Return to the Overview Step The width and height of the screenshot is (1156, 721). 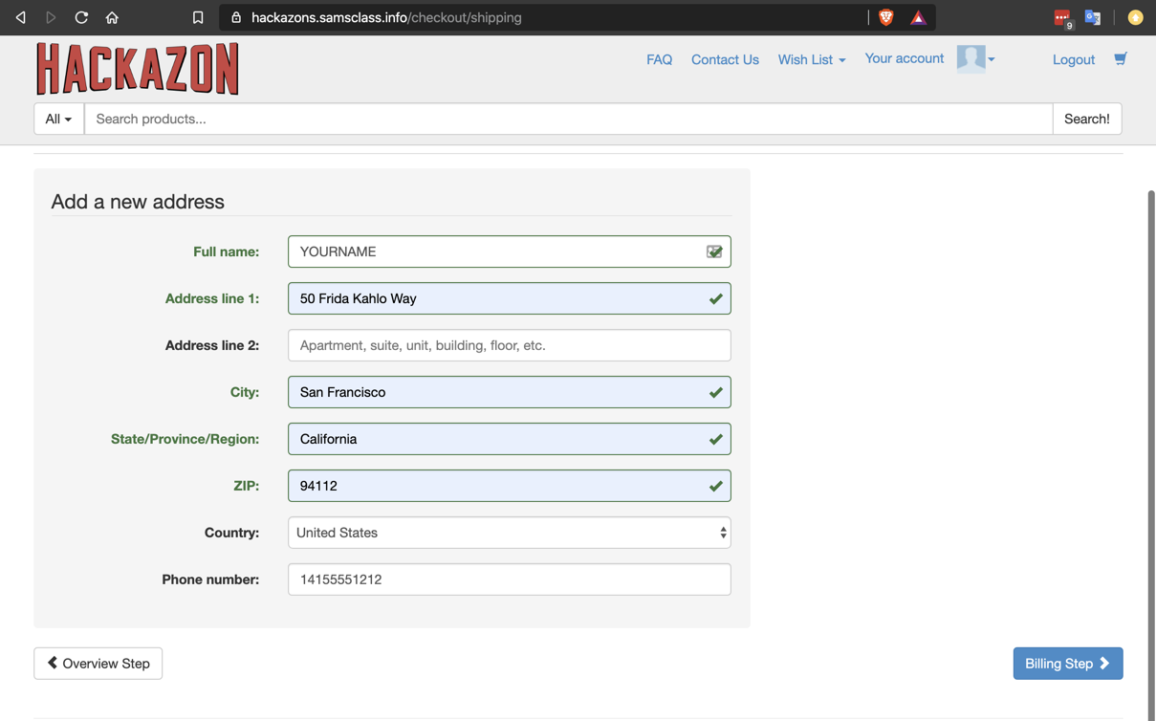98,664
